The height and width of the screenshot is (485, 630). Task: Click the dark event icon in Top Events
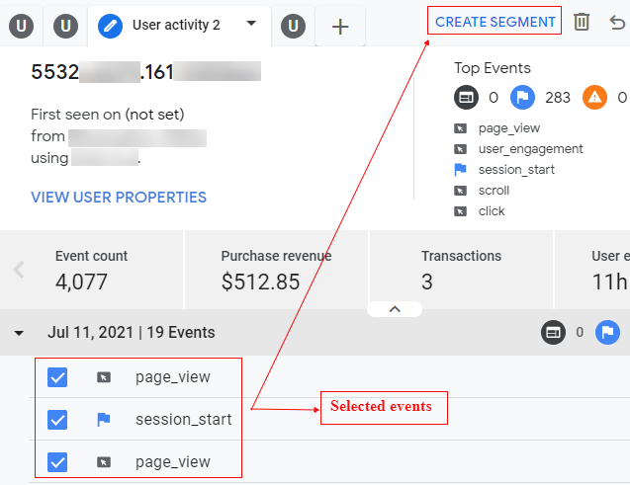coord(466,97)
